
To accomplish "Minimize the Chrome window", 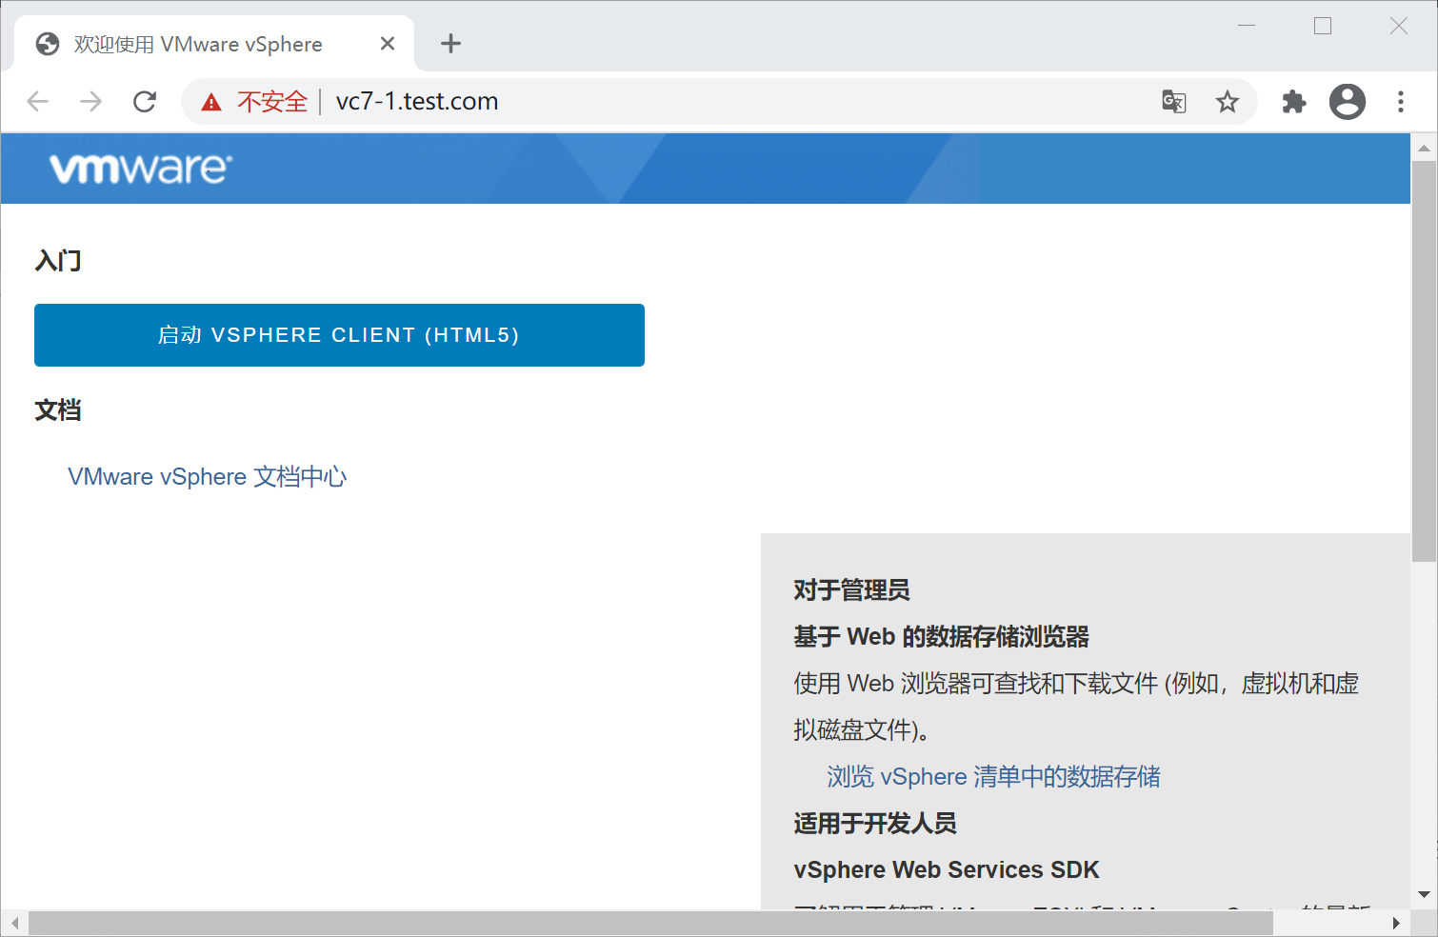I will pyautogui.click(x=1247, y=26).
